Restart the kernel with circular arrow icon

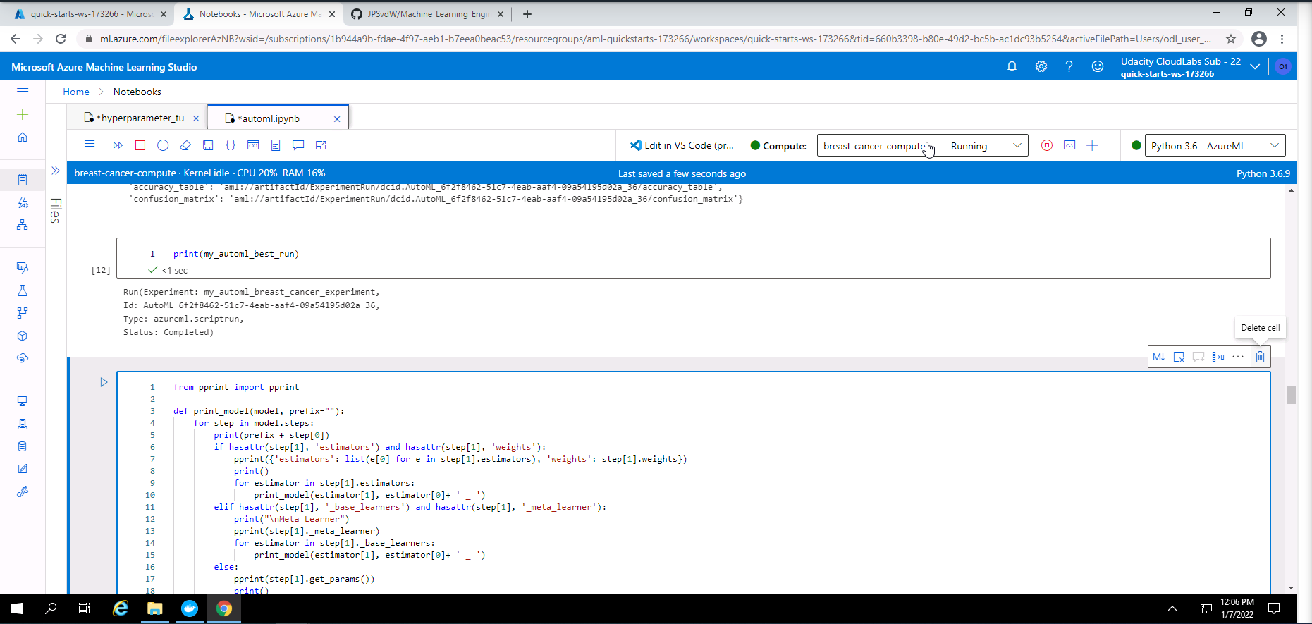tap(163, 145)
